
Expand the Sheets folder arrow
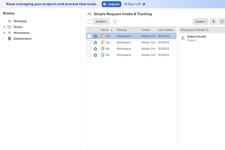pos(4,27)
